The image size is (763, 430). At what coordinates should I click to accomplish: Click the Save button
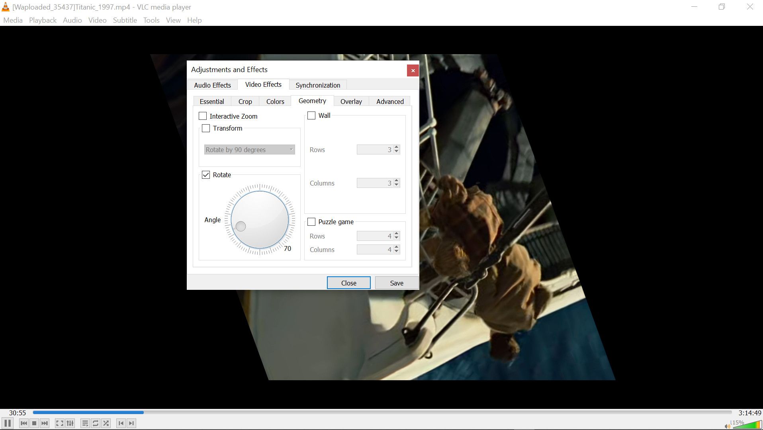click(396, 283)
